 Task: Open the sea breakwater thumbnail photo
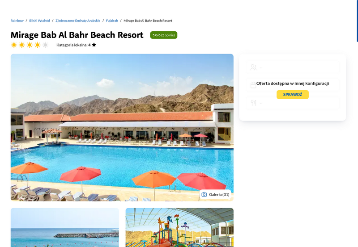pos(64,227)
